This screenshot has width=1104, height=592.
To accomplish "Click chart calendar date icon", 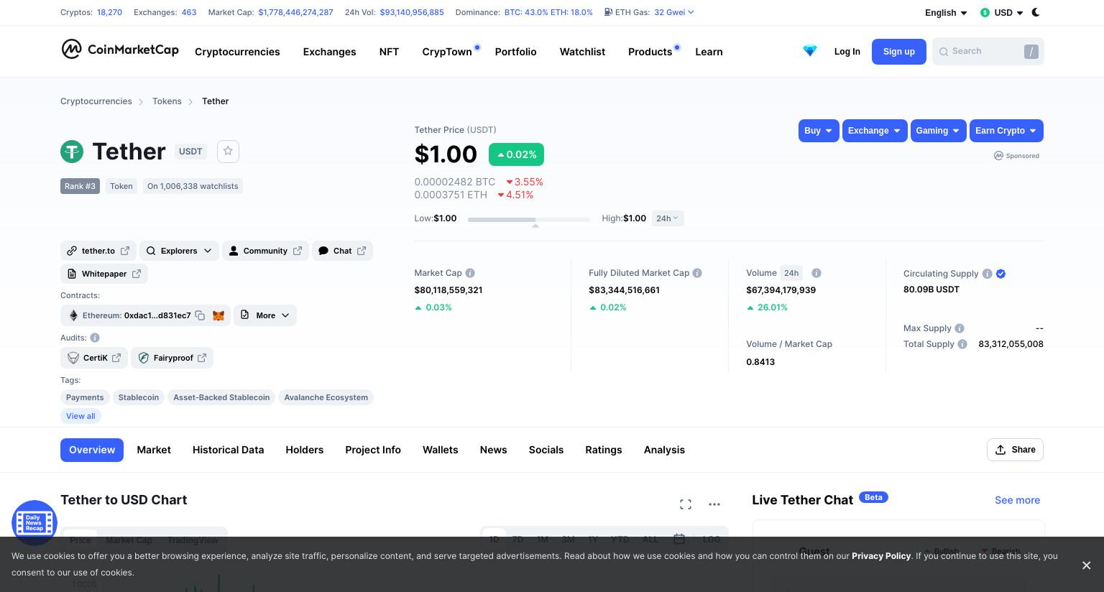I will click(x=678, y=539).
